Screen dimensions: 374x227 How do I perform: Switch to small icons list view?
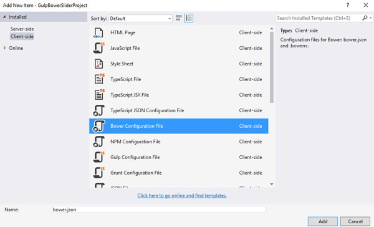pos(189,18)
